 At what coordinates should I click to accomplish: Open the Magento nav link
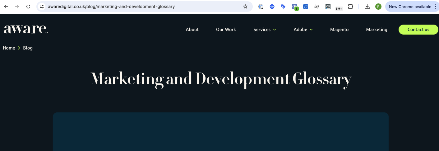click(x=340, y=30)
